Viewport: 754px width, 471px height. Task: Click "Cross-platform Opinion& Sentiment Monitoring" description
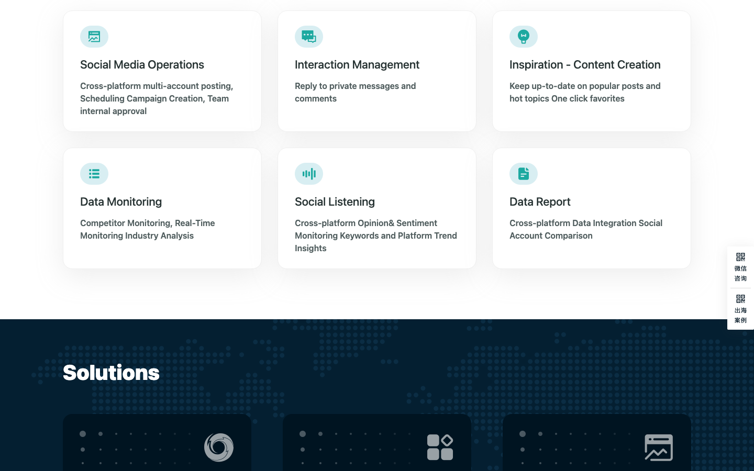[376, 235]
